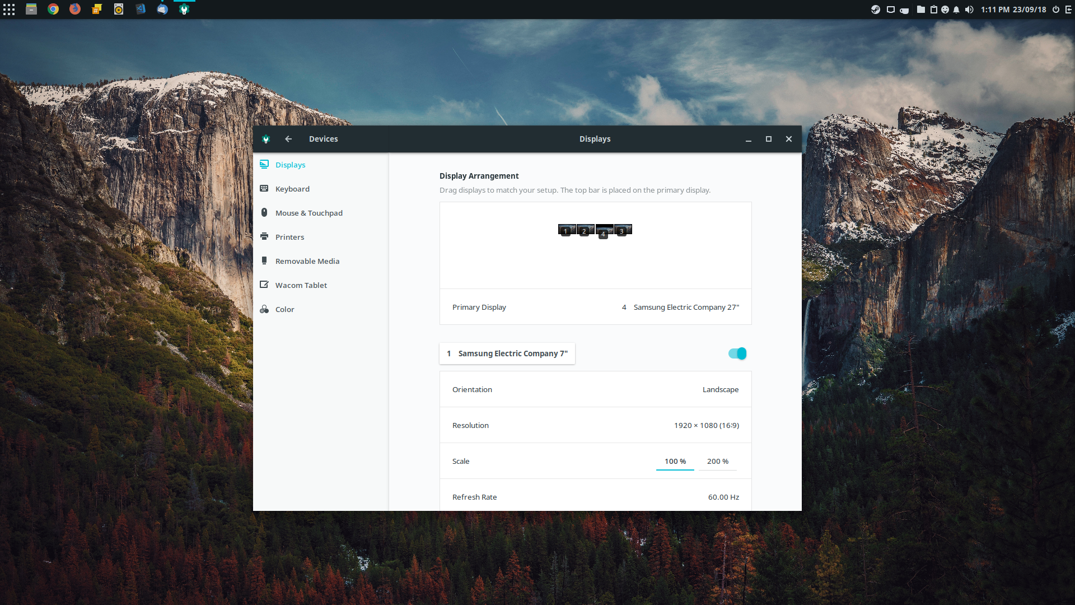Select display 1 thumbnail in arrangement

click(x=567, y=230)
